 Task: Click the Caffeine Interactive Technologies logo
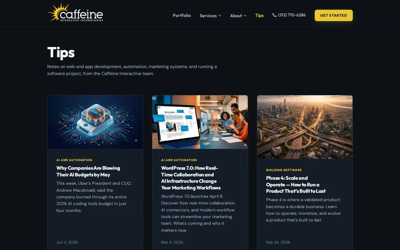pyautogui.click(x=75, y=12)
